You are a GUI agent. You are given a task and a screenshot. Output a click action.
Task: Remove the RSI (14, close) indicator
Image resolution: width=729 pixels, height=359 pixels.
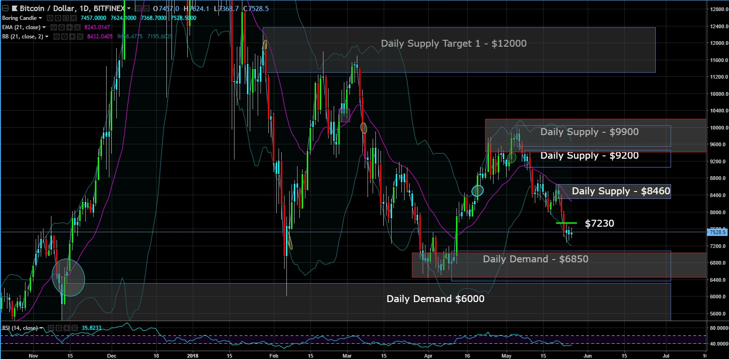click(x=74, y=328)
